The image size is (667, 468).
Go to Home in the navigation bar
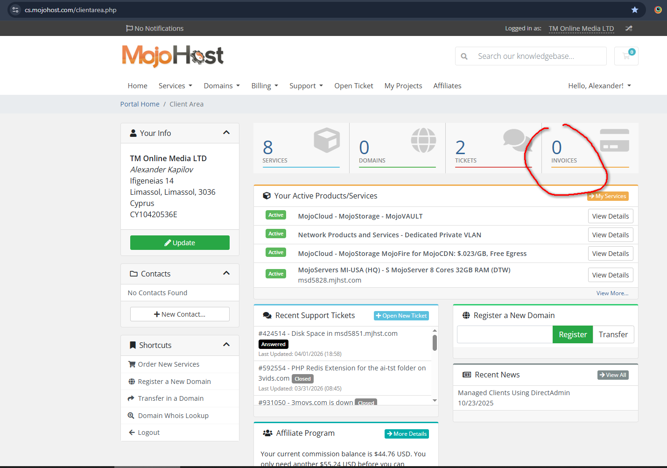point(138,86)
